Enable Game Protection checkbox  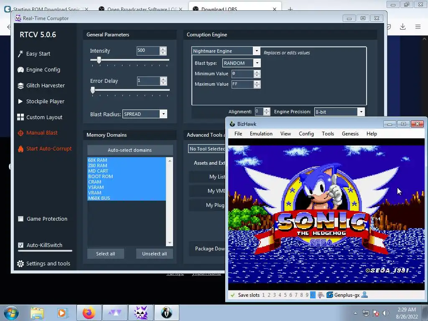21,219
